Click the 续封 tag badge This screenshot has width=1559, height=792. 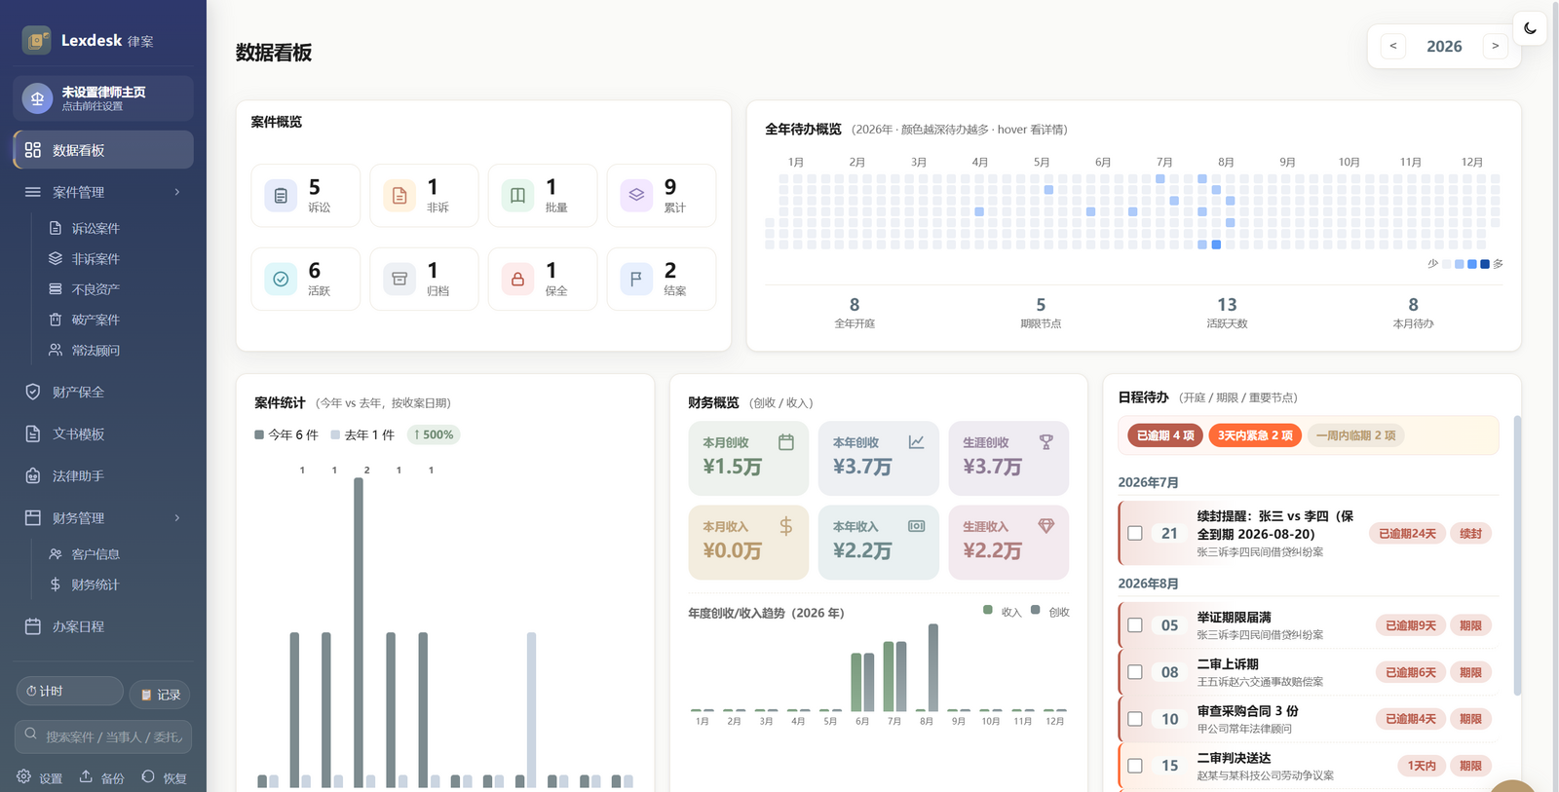click(x=1470, y=534)
